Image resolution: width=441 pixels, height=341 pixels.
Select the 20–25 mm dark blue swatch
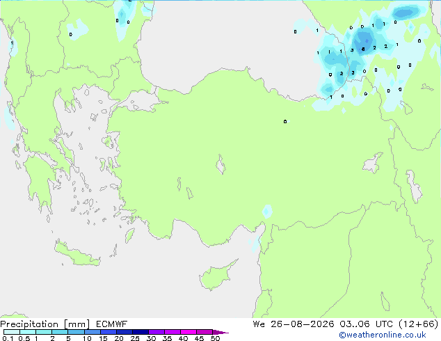124,332
